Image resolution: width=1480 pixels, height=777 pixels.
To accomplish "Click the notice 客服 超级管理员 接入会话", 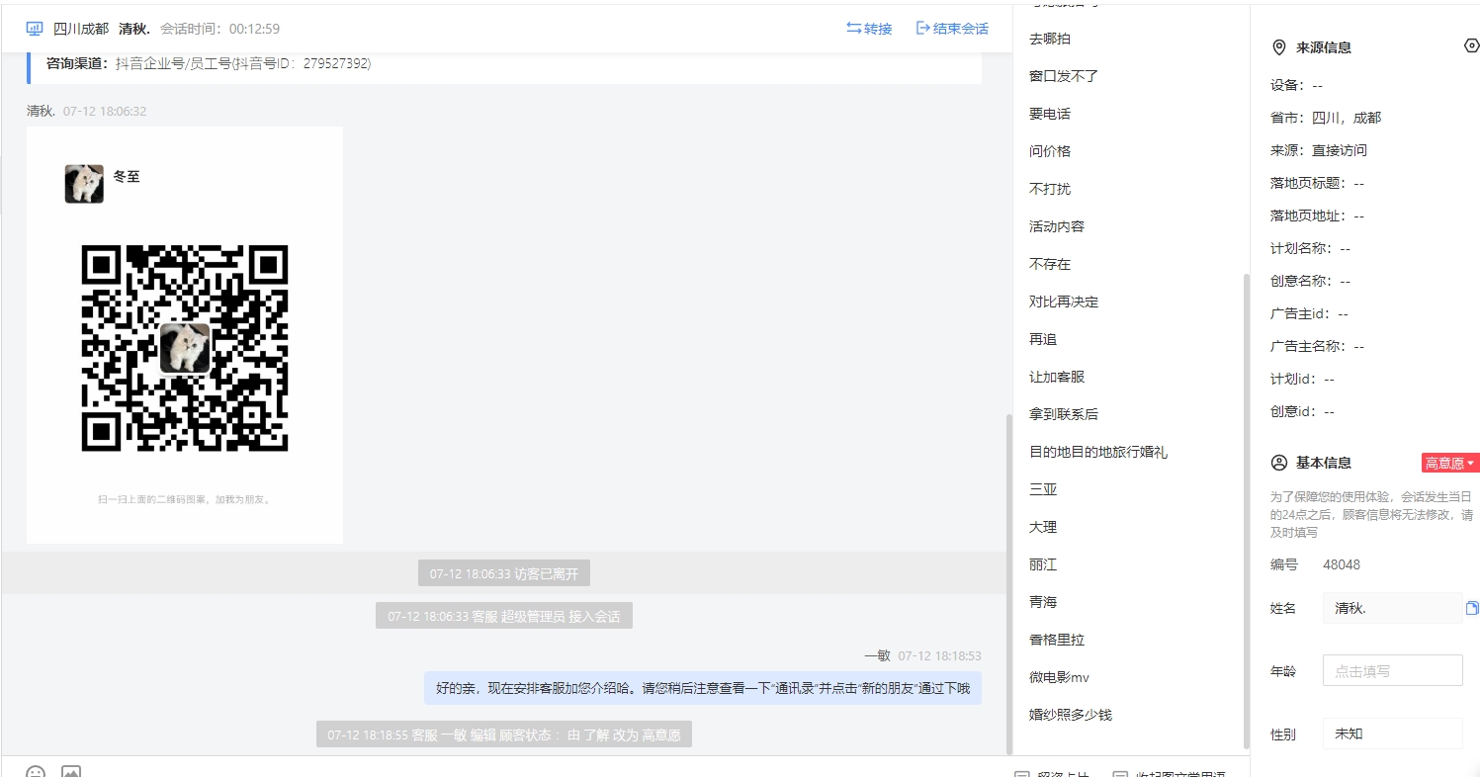I will tap(504, 616).
